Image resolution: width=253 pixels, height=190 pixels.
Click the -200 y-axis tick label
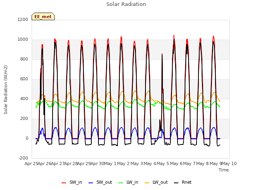(23, 158)
